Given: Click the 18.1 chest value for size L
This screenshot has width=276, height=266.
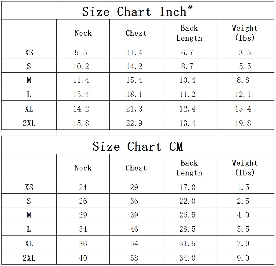Looking at the screenshot, I should pos(134,94).
